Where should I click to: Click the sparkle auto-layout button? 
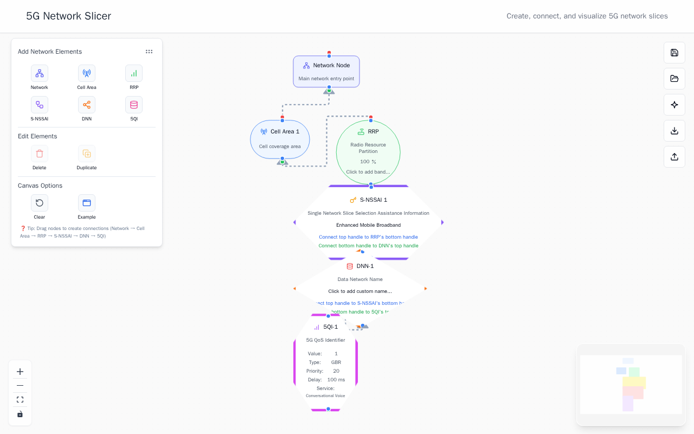pos(674,105)
